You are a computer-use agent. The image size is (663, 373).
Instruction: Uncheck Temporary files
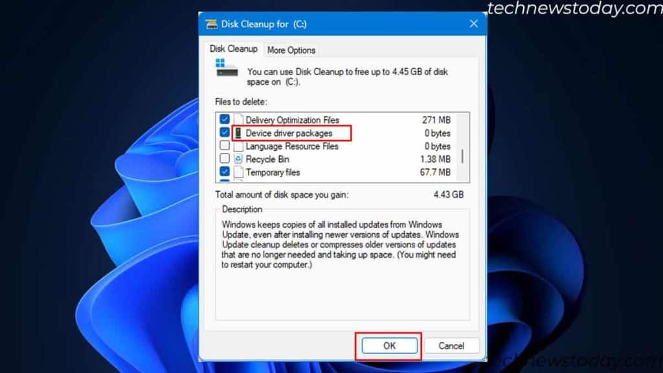(x=224, y=172)
